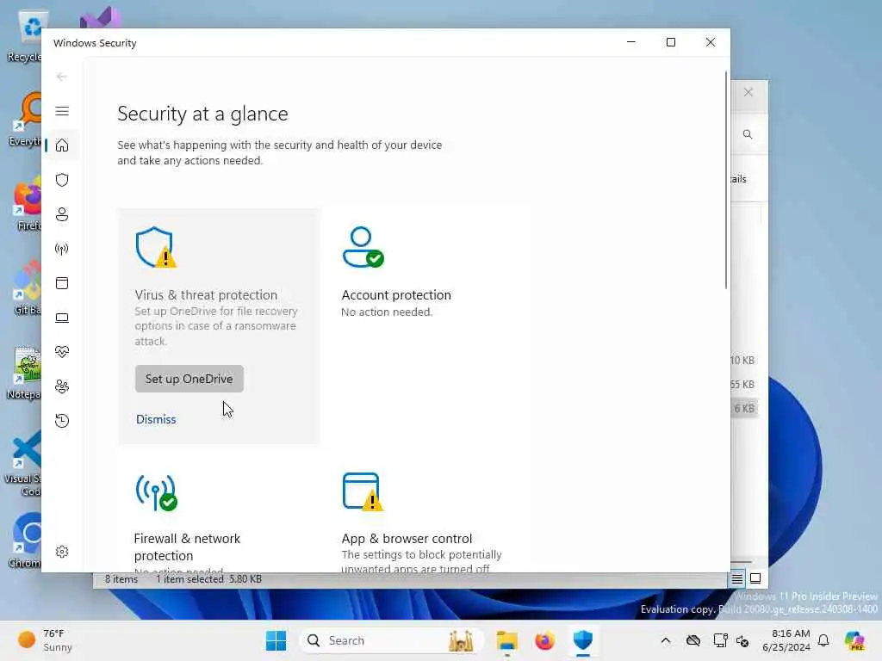The height and width of the screenshot is (661, 882).
Task: Select the Recycle Bin desktop icon
Action: [x=25, y=37]
